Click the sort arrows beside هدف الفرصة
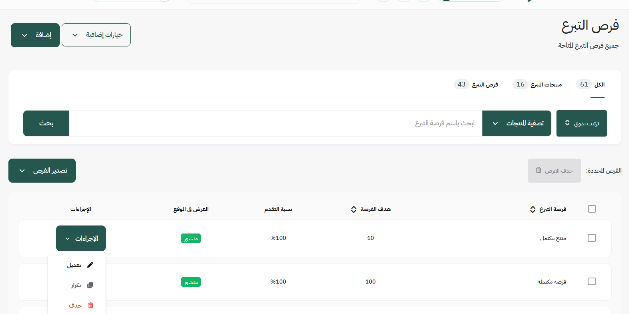The width and height of the screenshot is (629, 314). coord(353,209)
